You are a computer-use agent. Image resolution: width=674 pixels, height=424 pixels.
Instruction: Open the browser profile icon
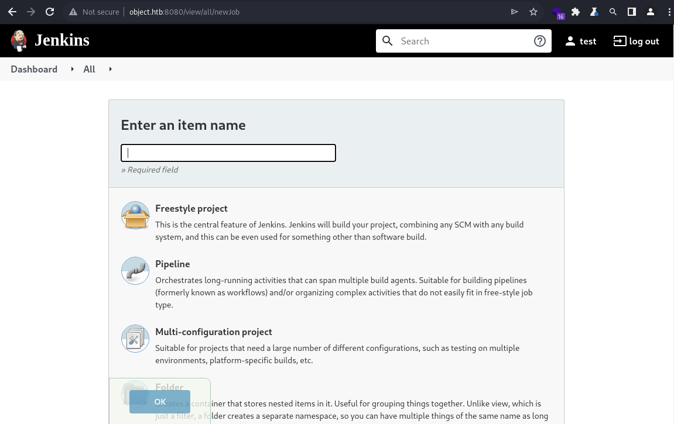tap(651, 12)
